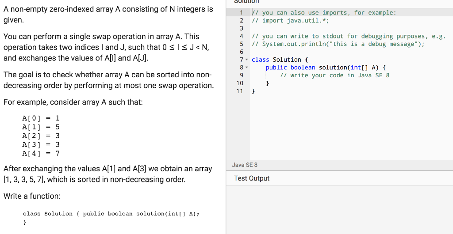Collapse the solution method fold arrow
The image size is (453, 234).
(x=246, y=68)
